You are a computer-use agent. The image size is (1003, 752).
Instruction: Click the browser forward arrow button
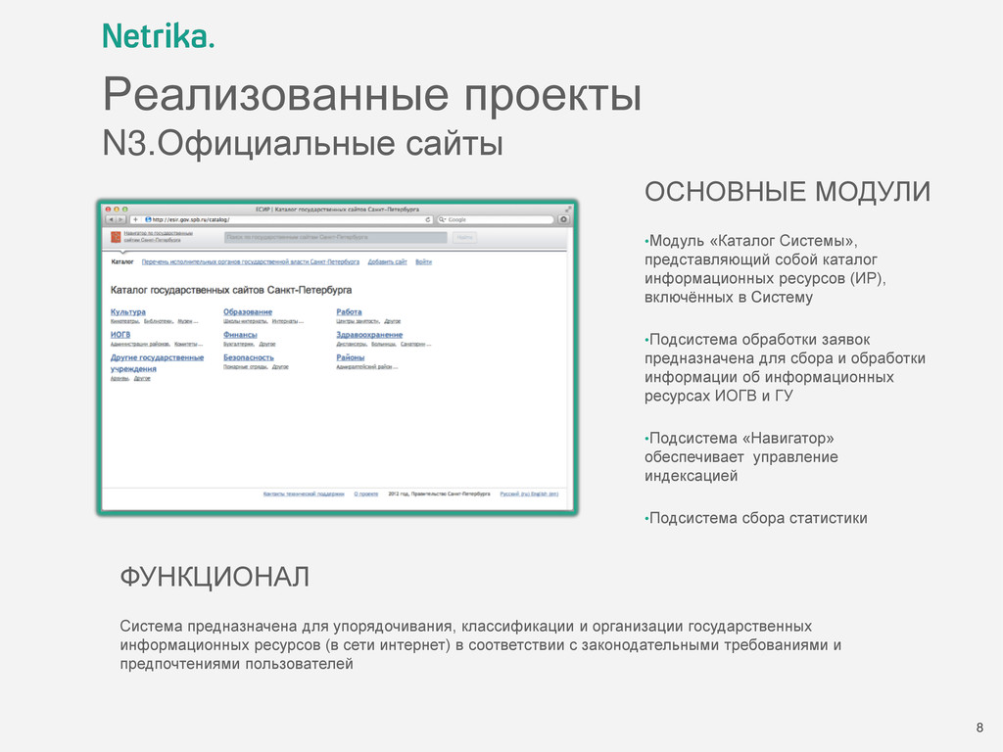[120, 219]
